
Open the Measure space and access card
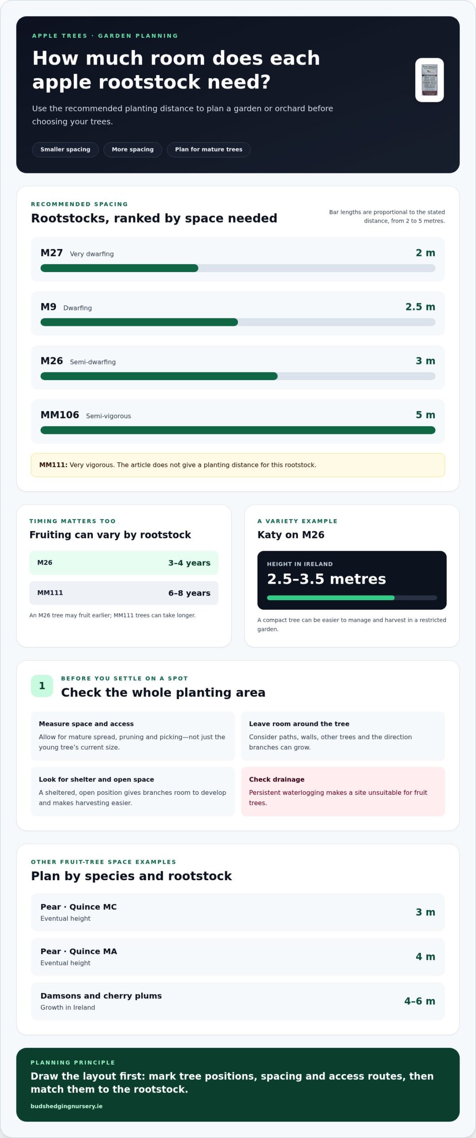click(x=133, y=736)
